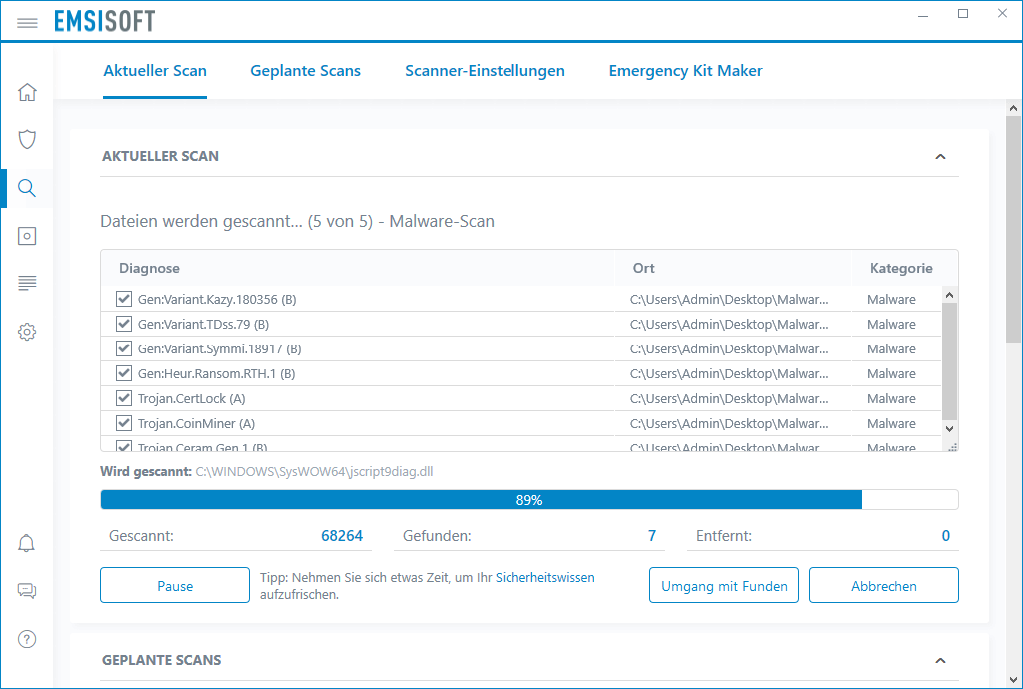Viewport: 1023px width, 689px height.
Task: Collapse the Aktueller Scan section
Action: pyautogui.click(x=940, y=157)
